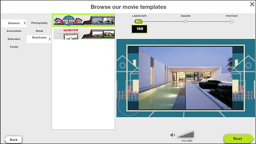Viewport: 256px width, 144px height.
Task: Open the Association category
Action: click(x=14, y=31)
